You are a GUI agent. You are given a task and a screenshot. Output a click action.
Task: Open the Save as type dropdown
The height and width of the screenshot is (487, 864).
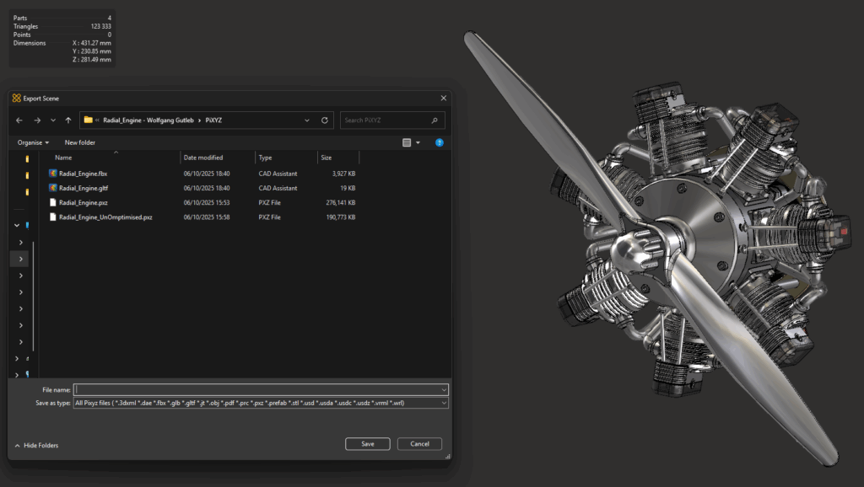(x=443, y=404)
